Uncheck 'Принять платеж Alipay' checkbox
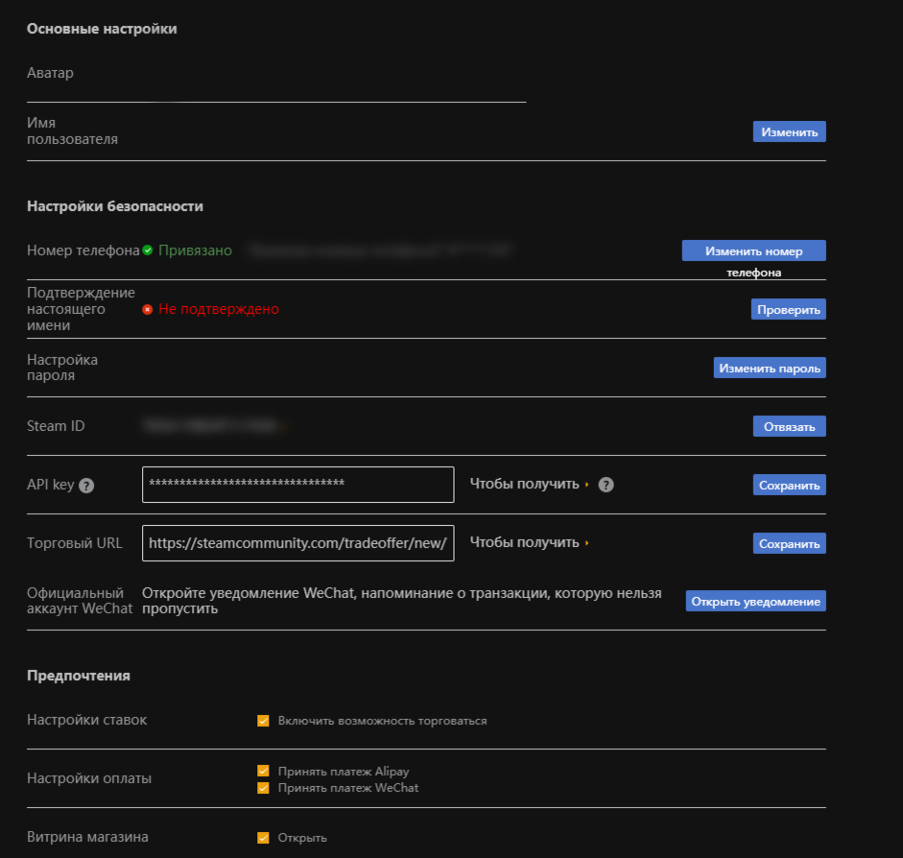903x858 pixels. pos(263,772)
